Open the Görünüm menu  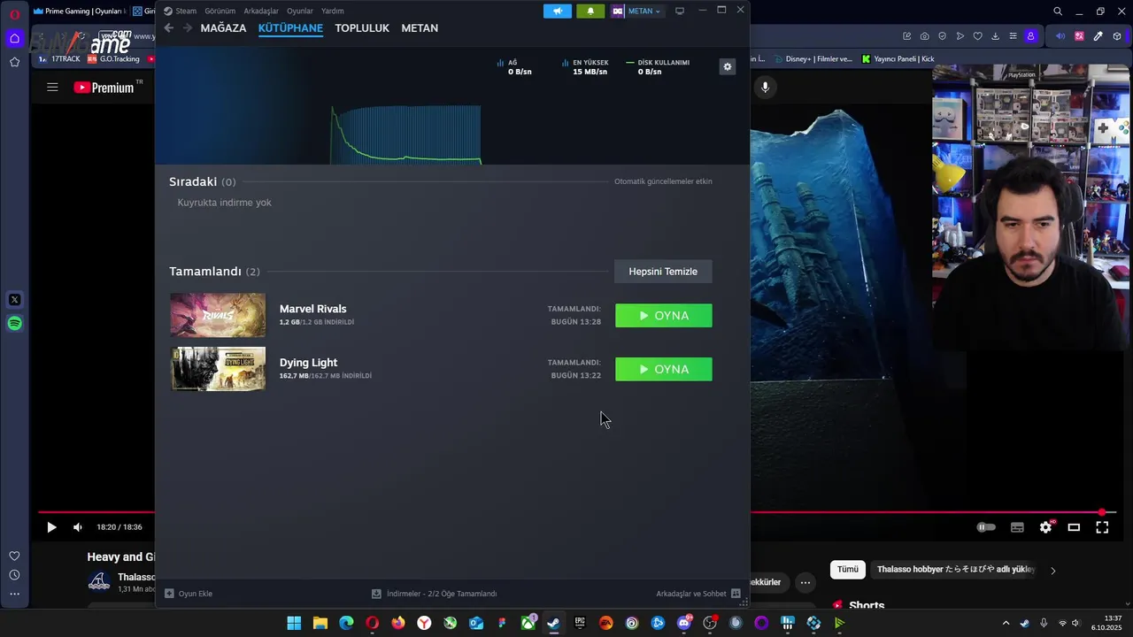pyautogui.click(x=220, y=11)
